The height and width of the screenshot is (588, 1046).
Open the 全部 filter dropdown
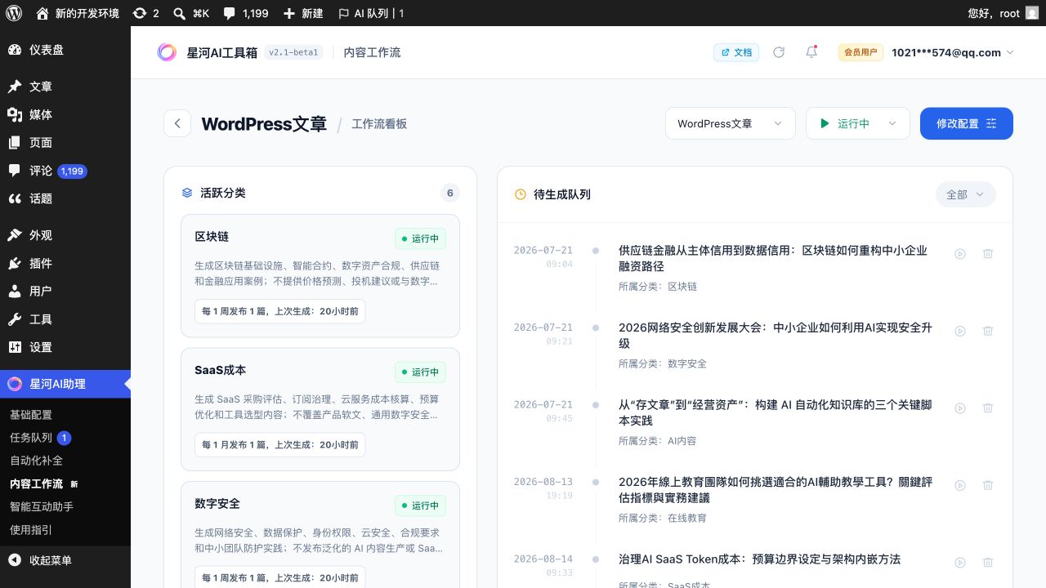coord(966,194)
